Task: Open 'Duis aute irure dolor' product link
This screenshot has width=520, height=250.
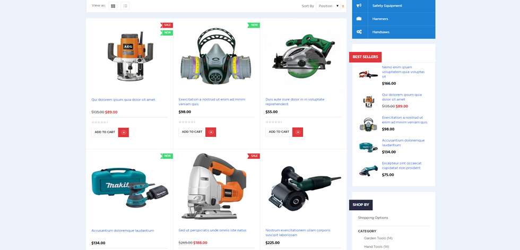Action: coord(295,102)
